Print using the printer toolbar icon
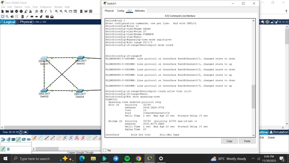The image size is (289, 163). click(17, 11)
